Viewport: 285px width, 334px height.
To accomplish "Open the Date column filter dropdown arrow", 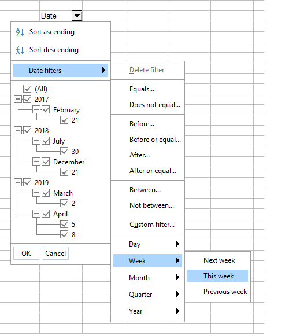I will coord(77,16).
